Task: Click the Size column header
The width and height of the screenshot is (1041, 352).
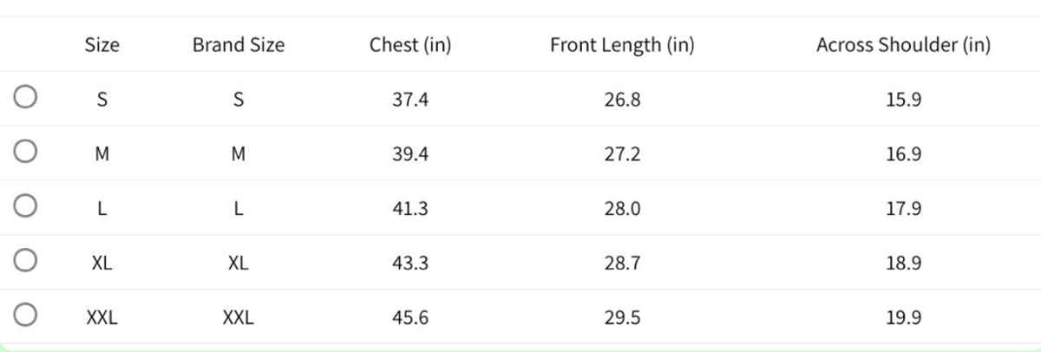Action: [x=101, y=45]
